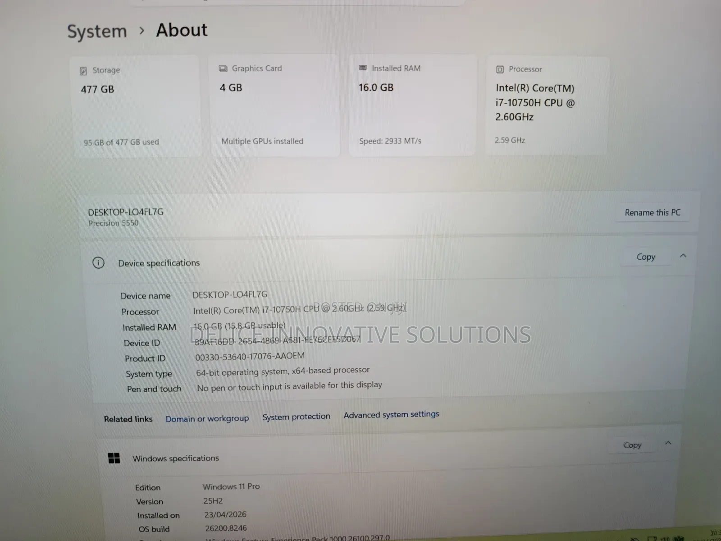
Task: Open the Processor i7-10750H card
Action: [547, 106]
